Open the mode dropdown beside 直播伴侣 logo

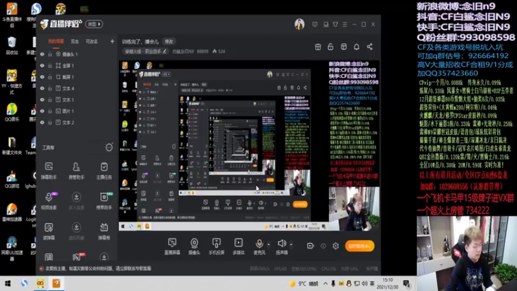pyautogui.click(x=94, y=24)
